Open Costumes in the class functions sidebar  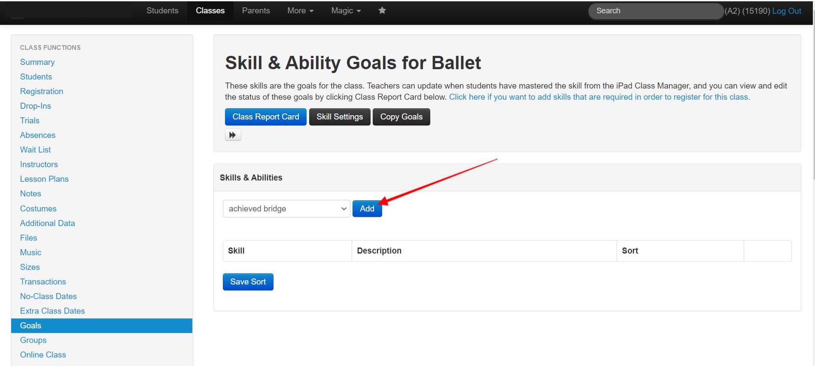[38, 209]
